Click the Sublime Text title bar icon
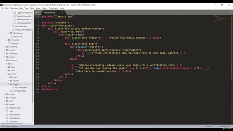The image size is (233, 131). [x=1, y=5]
